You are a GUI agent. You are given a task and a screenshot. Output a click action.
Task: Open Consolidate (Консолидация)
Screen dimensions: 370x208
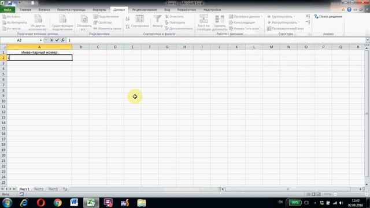point(242,23)
